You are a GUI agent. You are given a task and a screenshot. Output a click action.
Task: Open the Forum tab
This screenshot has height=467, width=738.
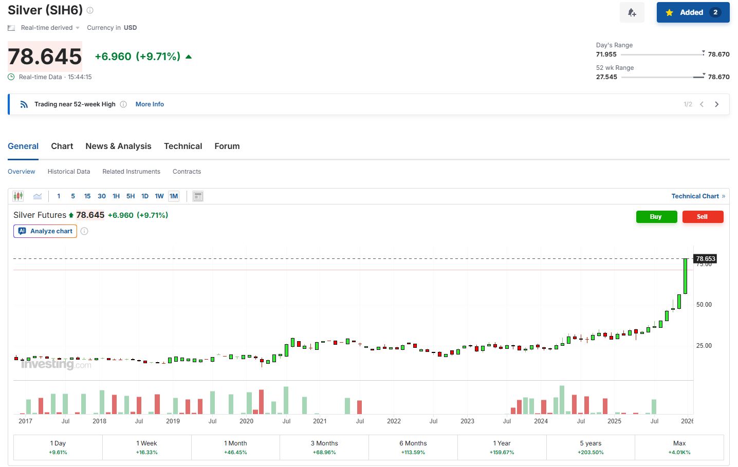227,146
